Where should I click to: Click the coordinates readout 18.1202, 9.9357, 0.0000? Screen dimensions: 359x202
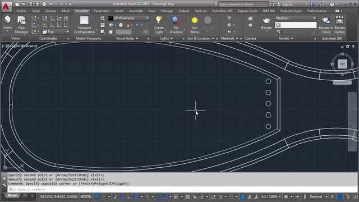pyautogui.click(x=58, y=196)
